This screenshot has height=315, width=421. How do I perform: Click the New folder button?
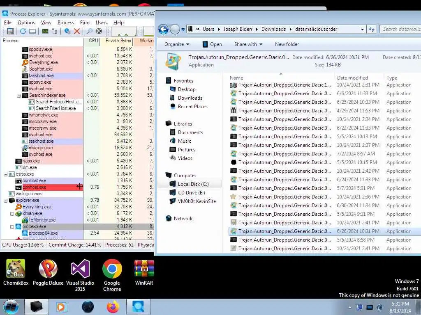[287, 44]
